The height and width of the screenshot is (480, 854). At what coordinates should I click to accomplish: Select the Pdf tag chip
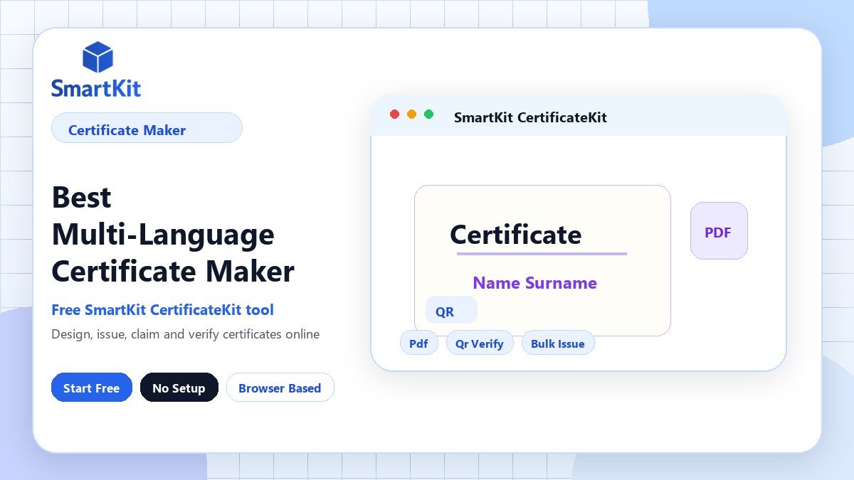click(418, 343)
